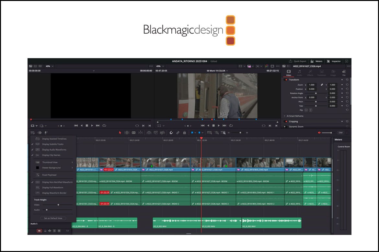Open the marker color dropdown arrow

(202, 133)
